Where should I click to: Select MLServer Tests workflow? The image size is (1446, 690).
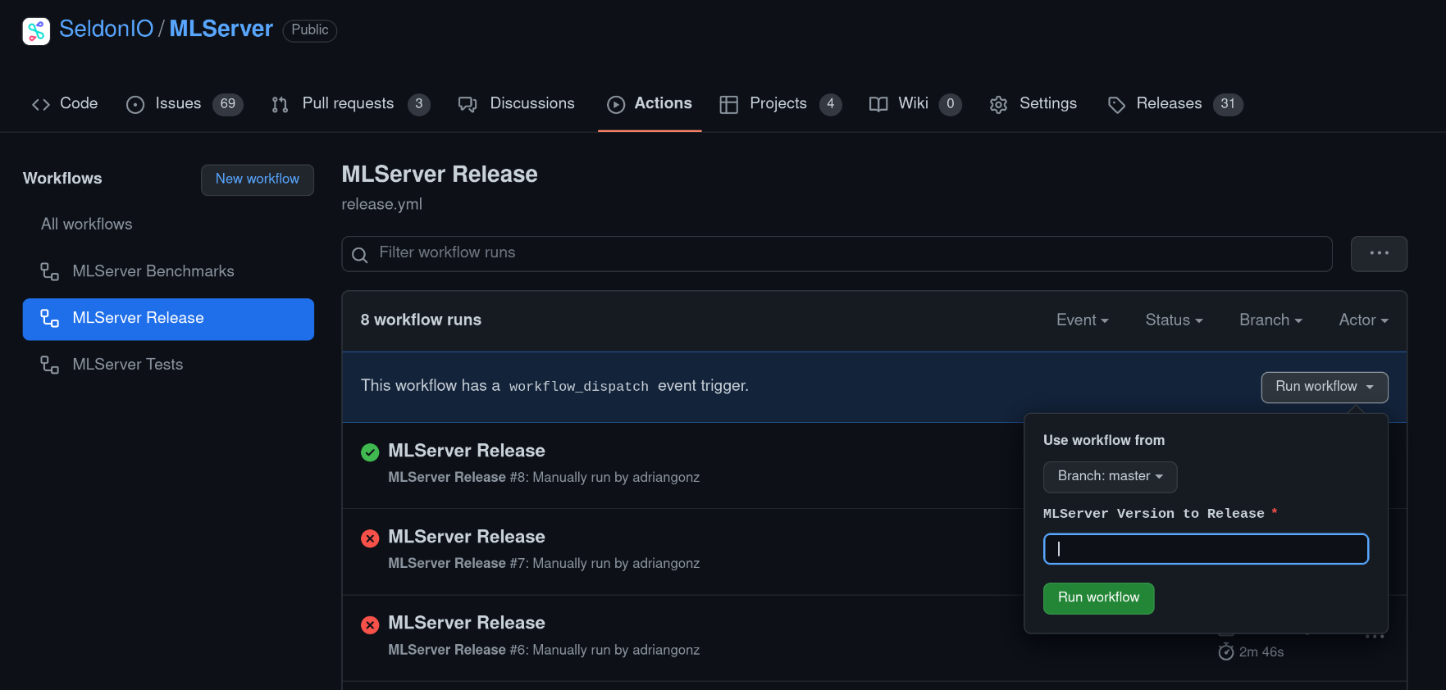point(168,365)
